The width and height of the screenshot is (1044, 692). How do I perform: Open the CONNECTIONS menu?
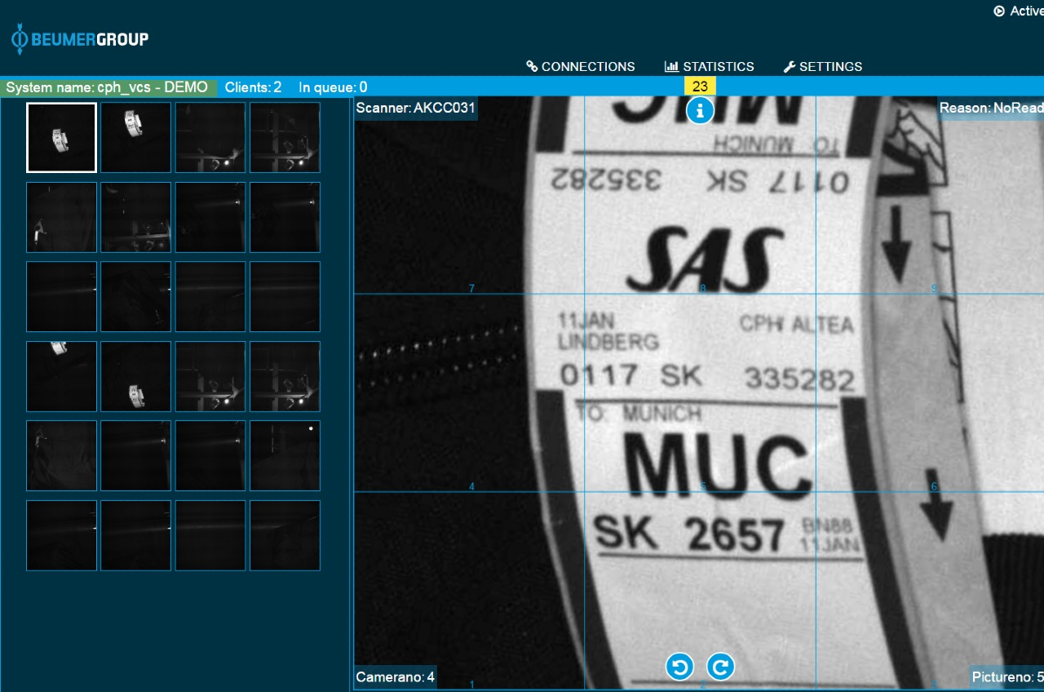(x=581, y=67)
